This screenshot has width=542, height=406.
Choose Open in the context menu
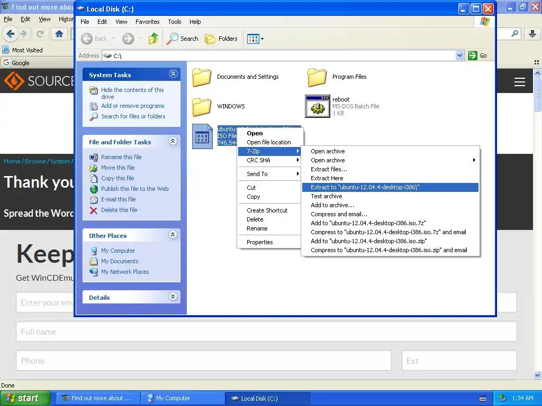pyautogui.click(x=269, y=133)
